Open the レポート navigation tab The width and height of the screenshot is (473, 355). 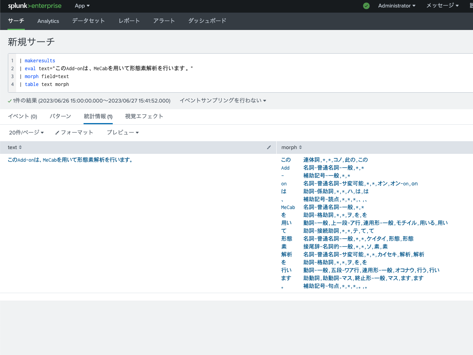point(129,21)
